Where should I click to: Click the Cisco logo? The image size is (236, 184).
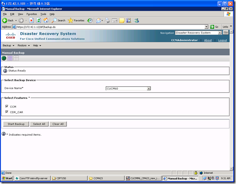(11, 36)
